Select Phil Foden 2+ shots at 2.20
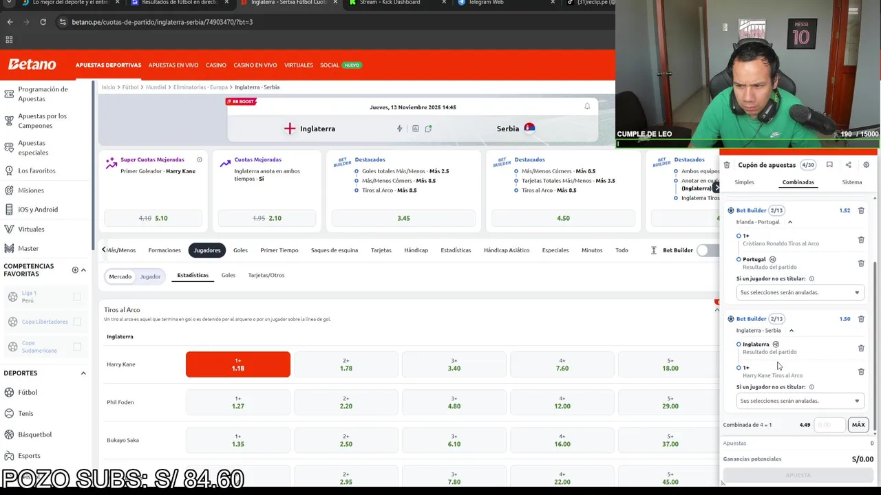Image resolution: width=881 pixels, height=495 pixels. point(346,402)
